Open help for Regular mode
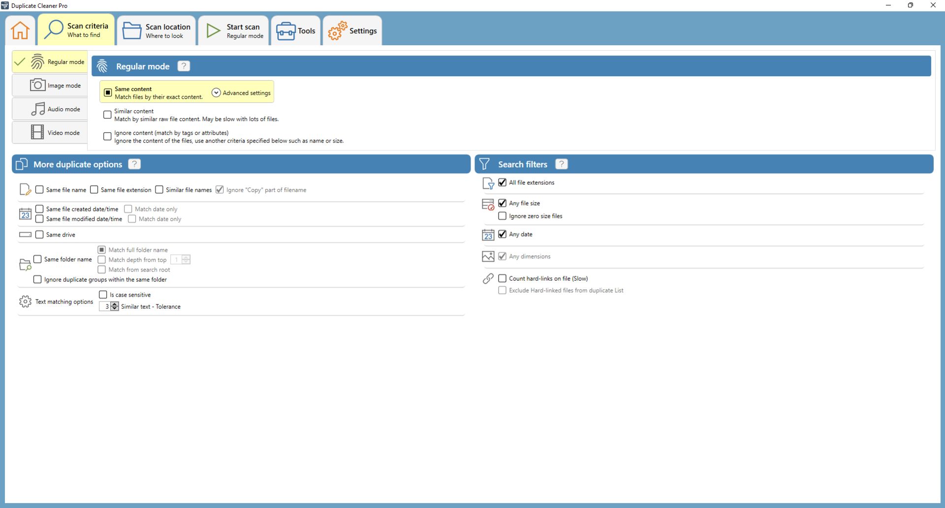This screenshot has width=945, height=508. point(184,66)
